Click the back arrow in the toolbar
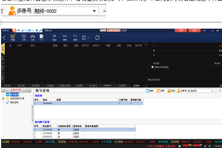This screenshot has width=222, height=148. pos(4,38)
